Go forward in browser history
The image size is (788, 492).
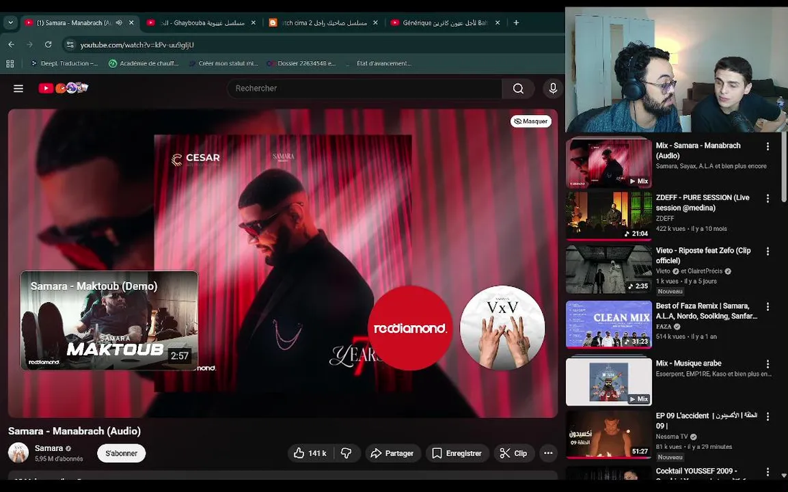tap(29, 44)
